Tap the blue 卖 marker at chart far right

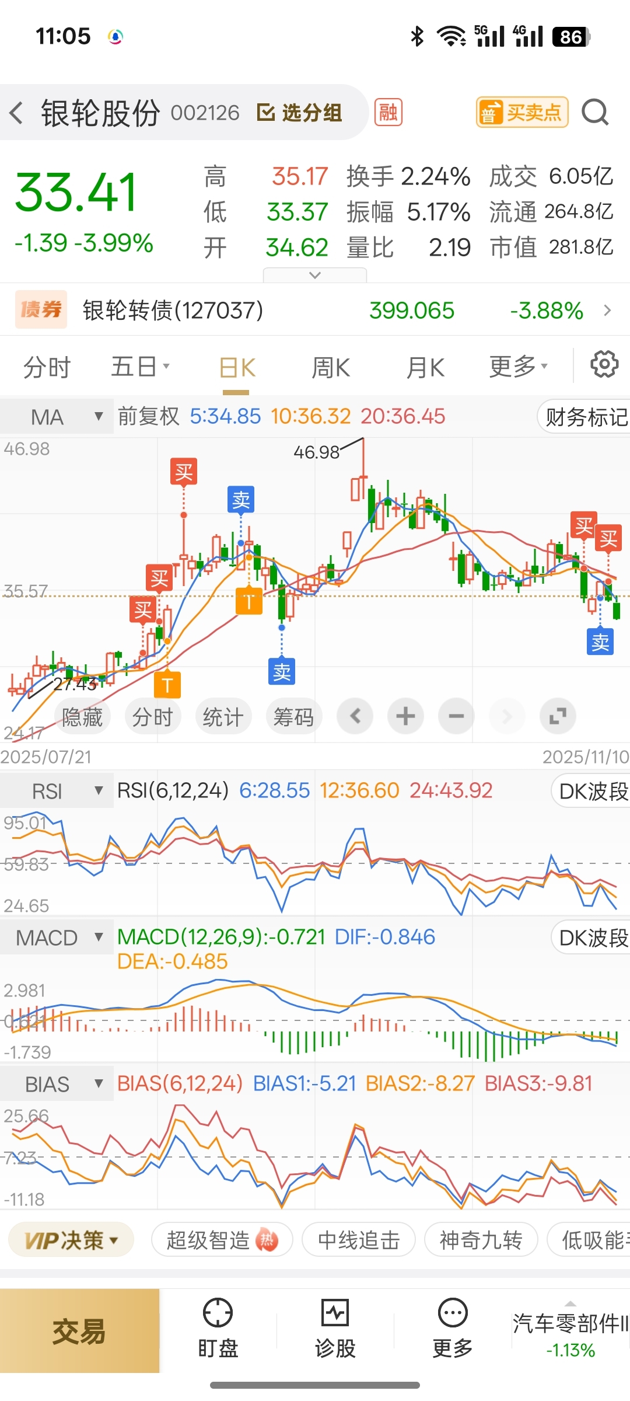(x=600, y=642)
